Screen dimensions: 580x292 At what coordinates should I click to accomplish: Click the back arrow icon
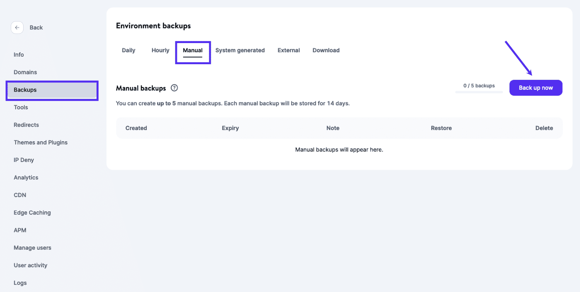point(17,27)
